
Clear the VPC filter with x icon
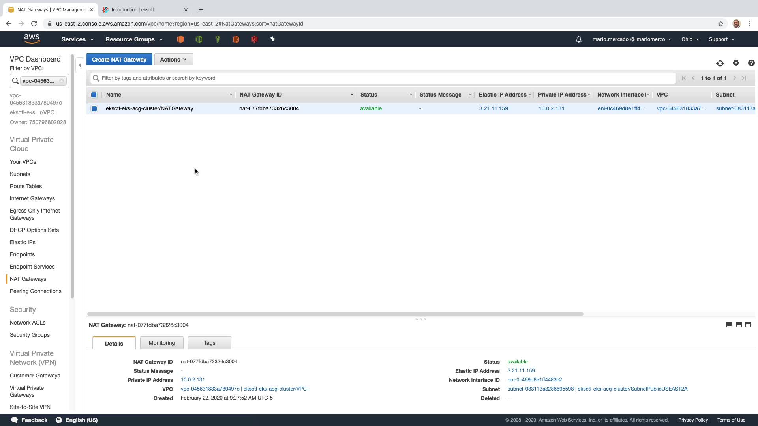[x=62, y=81]
